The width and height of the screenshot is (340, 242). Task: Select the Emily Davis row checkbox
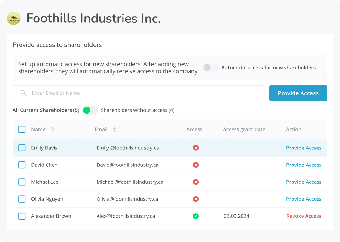22,148
